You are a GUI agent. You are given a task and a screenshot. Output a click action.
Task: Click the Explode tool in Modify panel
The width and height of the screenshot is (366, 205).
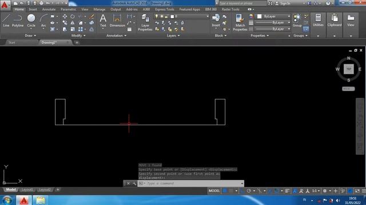point(91,23)
